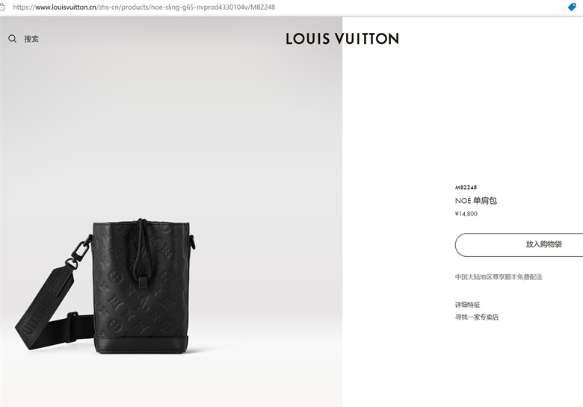Select the ¥14,800 price text

[466, 214]
